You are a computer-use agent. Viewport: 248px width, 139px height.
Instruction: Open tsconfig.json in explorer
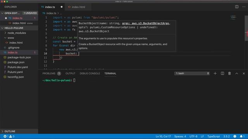tap(15, 77)
